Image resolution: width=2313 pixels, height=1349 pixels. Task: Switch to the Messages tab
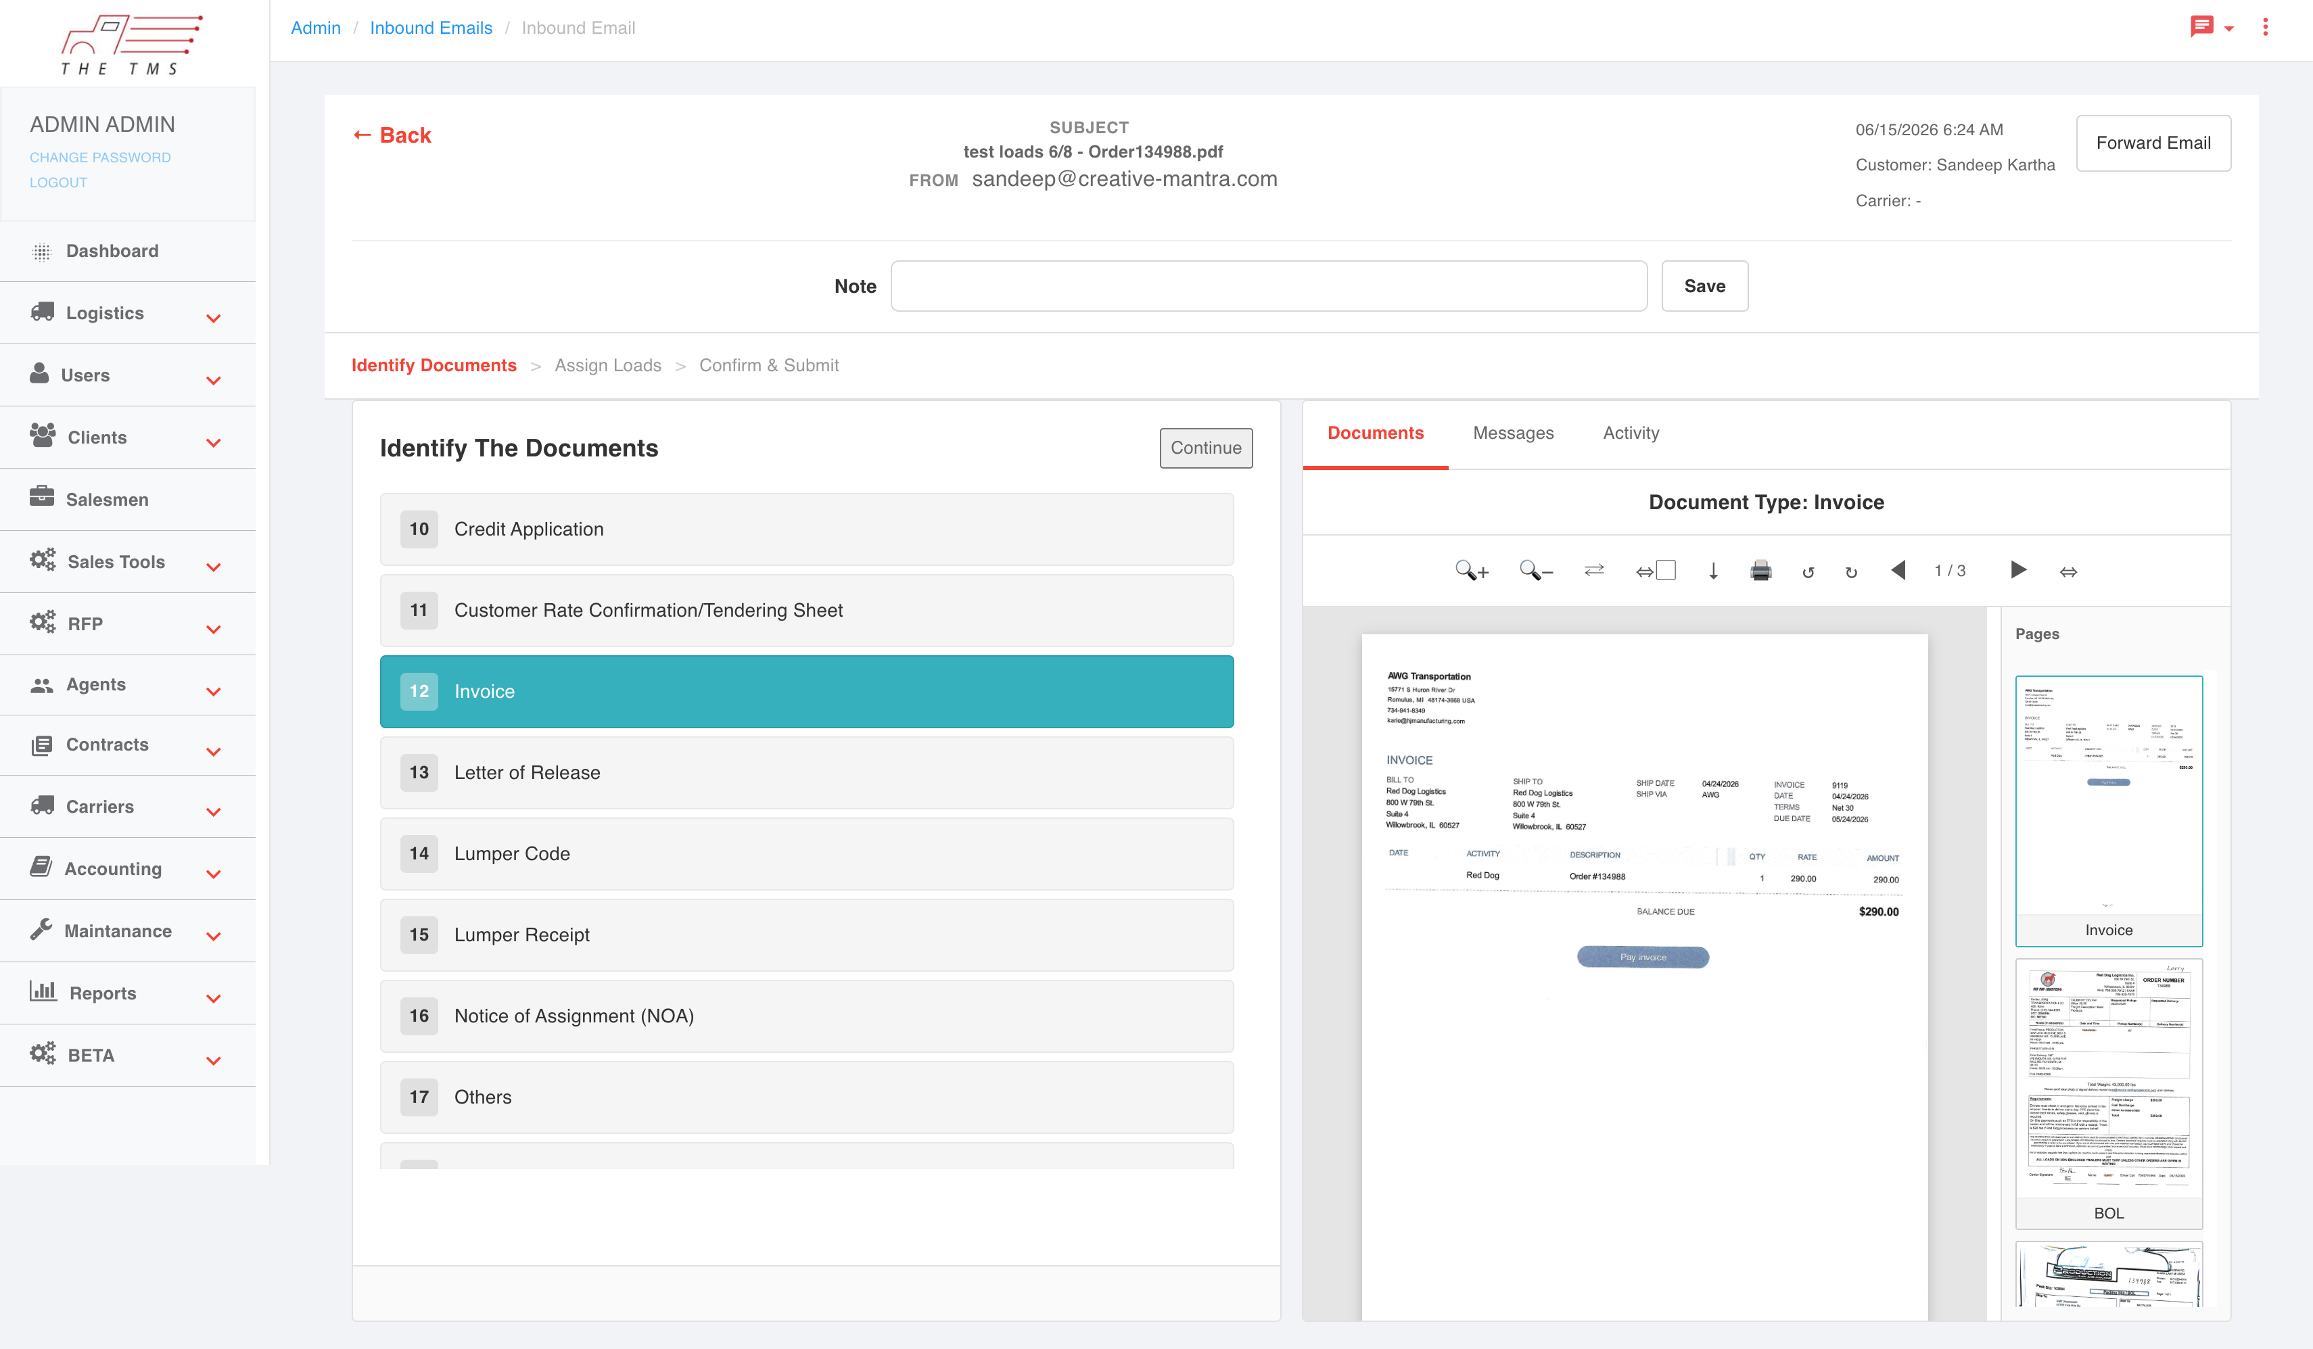tap(1513, 433)
